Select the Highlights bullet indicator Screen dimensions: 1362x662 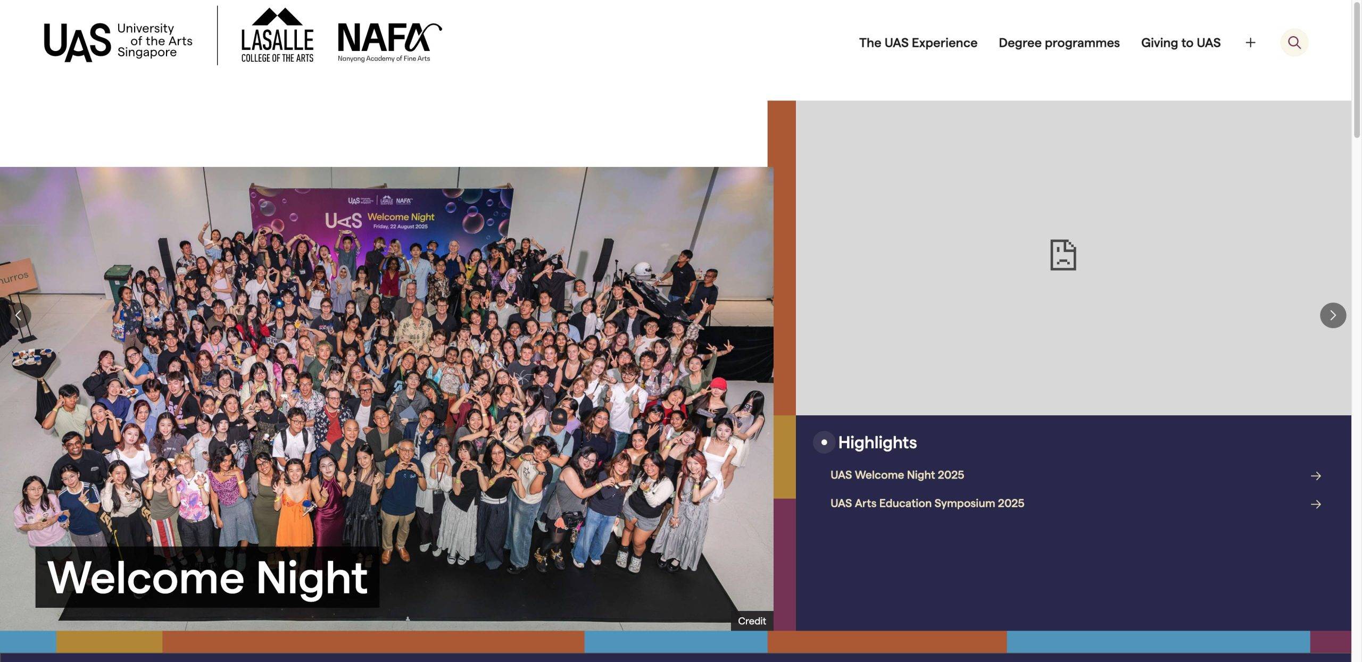[x=824, y=442]
